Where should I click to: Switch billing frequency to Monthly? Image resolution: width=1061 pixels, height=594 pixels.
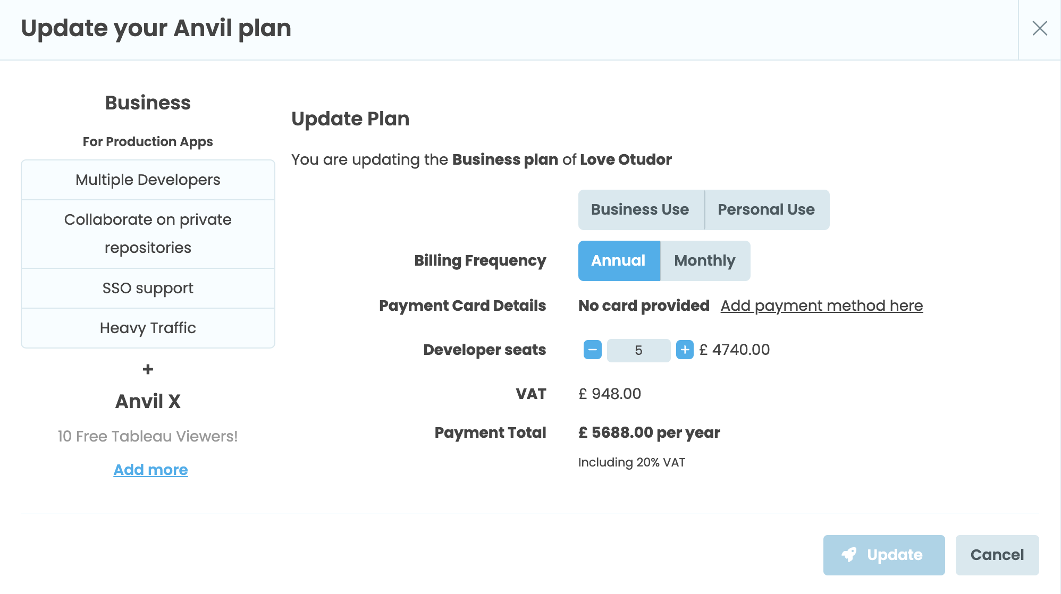click(704, 260)
